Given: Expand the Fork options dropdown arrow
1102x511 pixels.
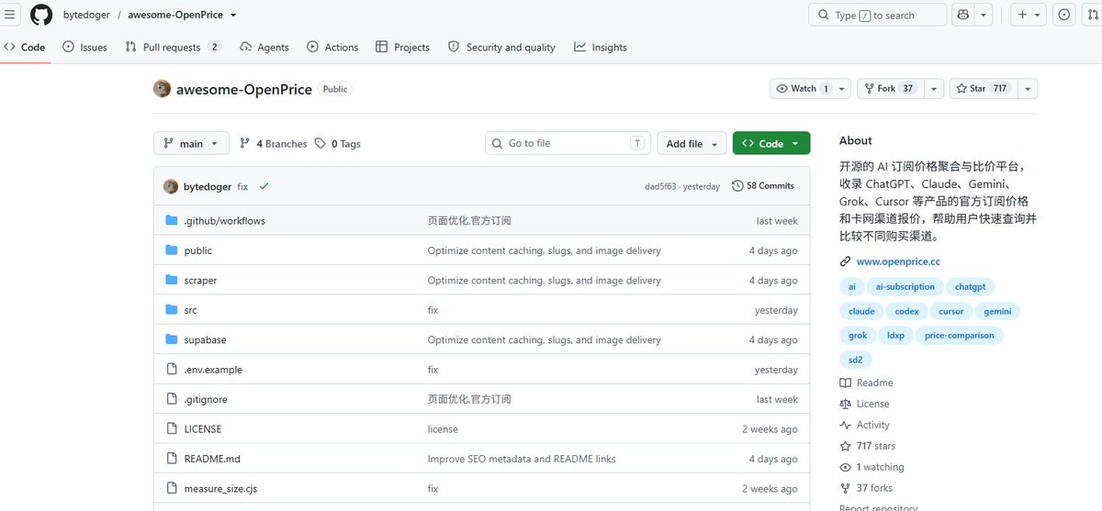Looking at the screenshot, I should pos(934,89).
